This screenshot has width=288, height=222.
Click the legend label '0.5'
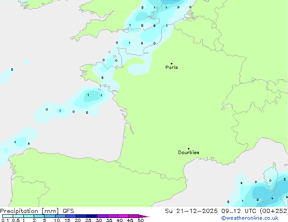point(15,220)
